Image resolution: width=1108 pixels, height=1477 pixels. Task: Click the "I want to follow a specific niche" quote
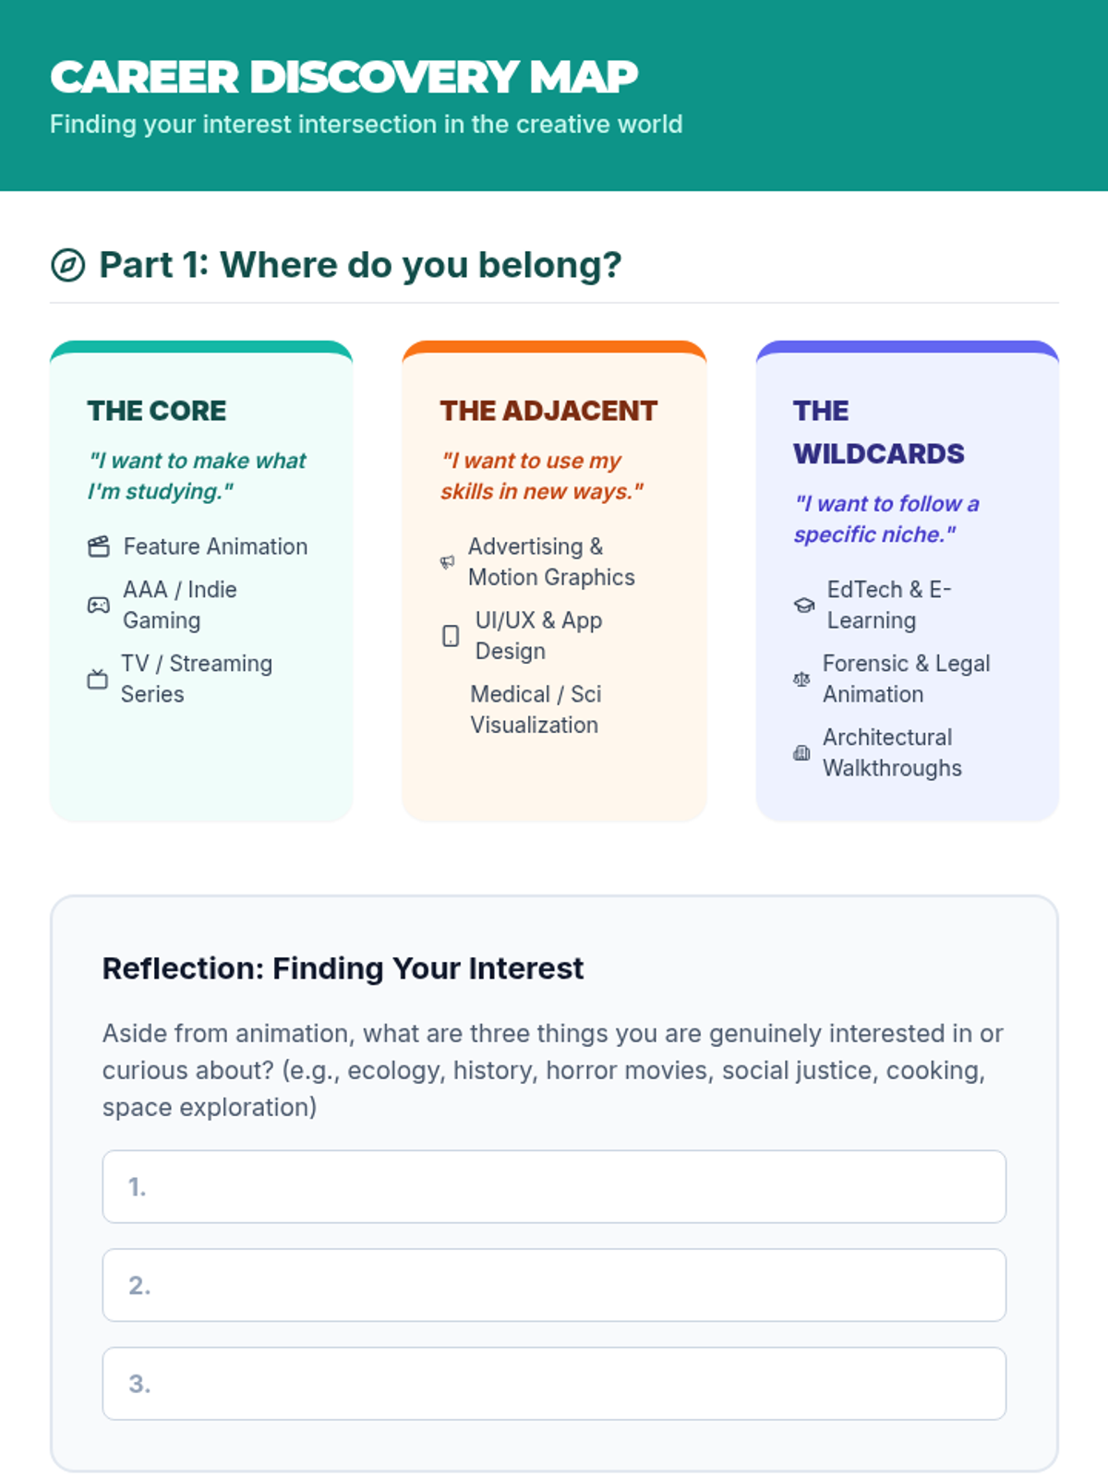[886, 519]
